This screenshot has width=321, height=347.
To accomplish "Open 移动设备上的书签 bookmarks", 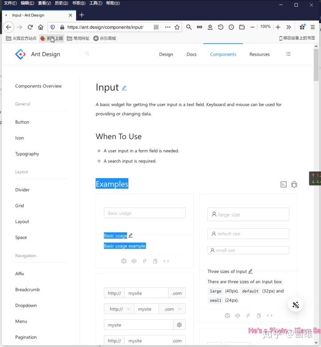I will click(x=297, y=38).
